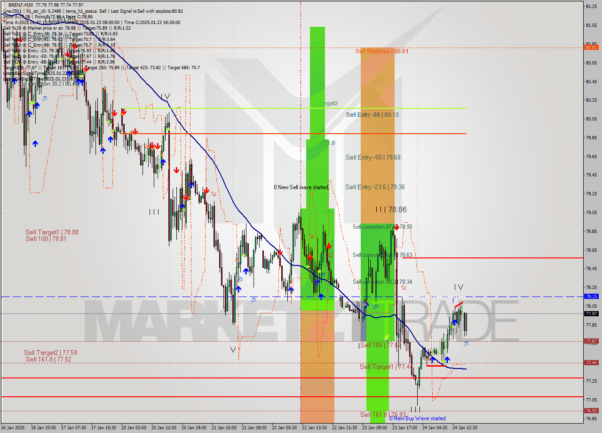The image size is (602, 433).
Task: Click the '22 Jan 13:30' time axis label
Action: click(x=314, y=428)
